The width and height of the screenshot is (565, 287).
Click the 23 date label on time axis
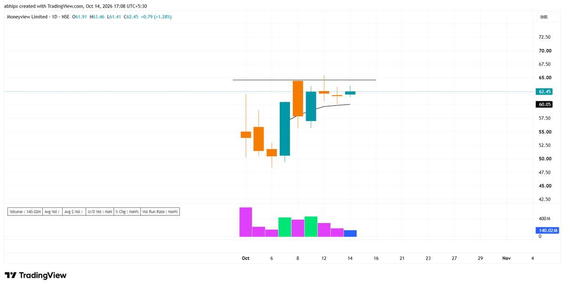pyautogui.click(x=428, y=258)
